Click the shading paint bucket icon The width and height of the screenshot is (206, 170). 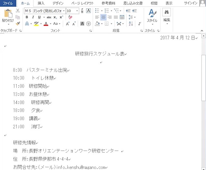tap(97, 23)
